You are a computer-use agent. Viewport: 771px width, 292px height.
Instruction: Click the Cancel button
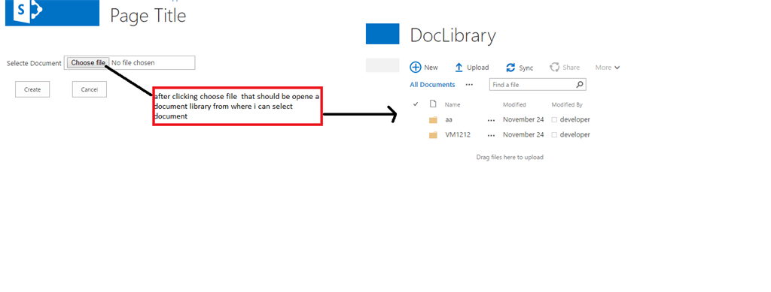pyautogui.click(x=90, y=89)
